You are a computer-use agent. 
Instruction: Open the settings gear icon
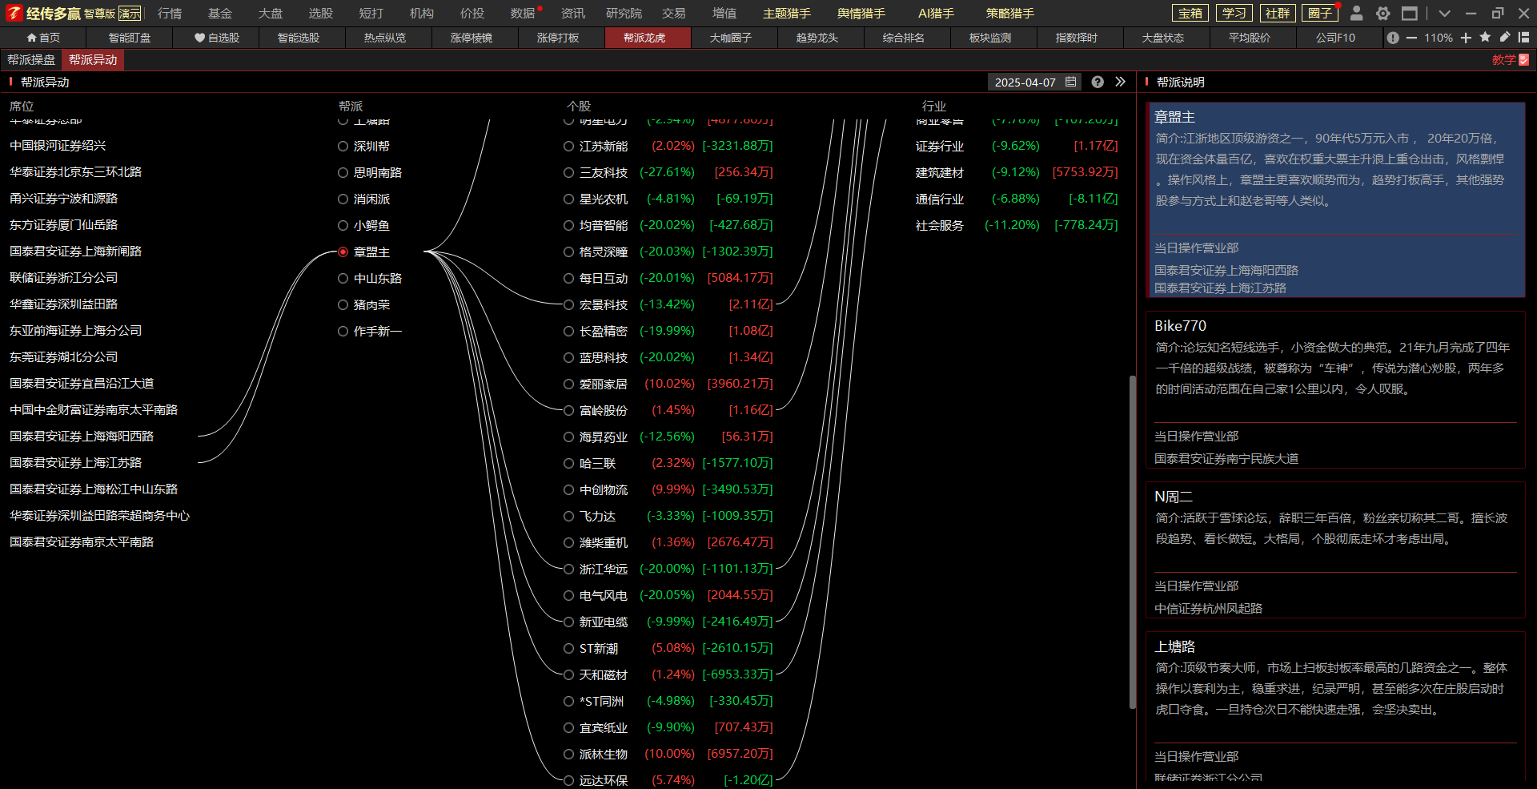[1382, 13]
